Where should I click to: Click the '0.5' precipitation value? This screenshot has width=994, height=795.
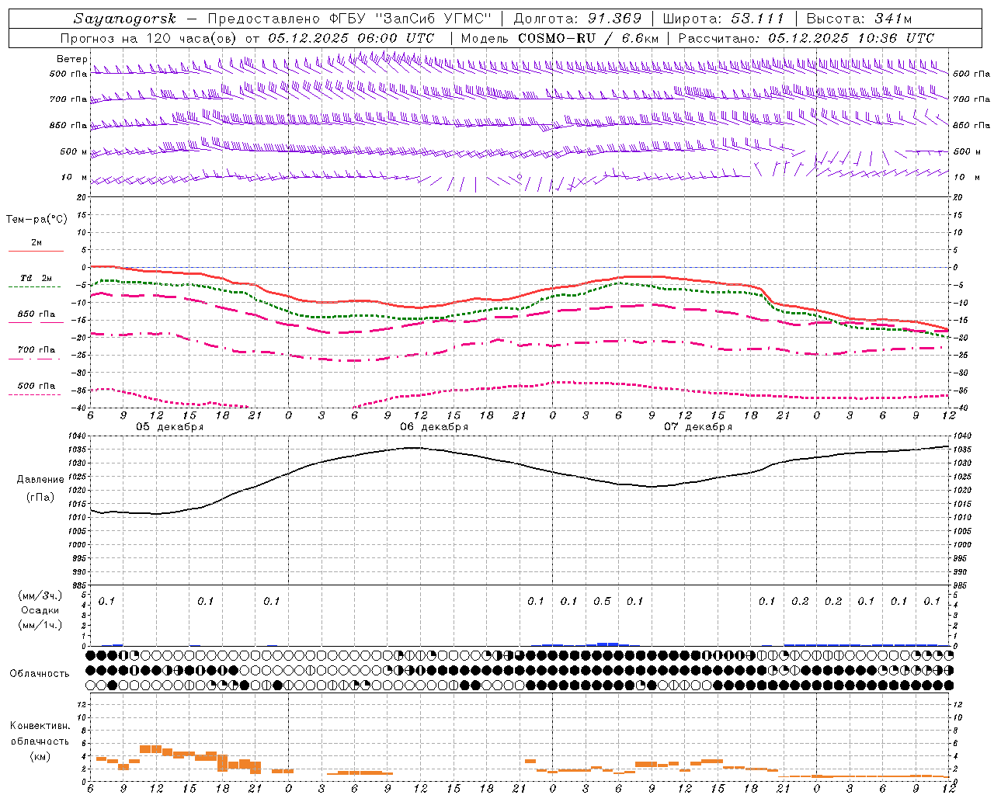(x=602, y=601)
